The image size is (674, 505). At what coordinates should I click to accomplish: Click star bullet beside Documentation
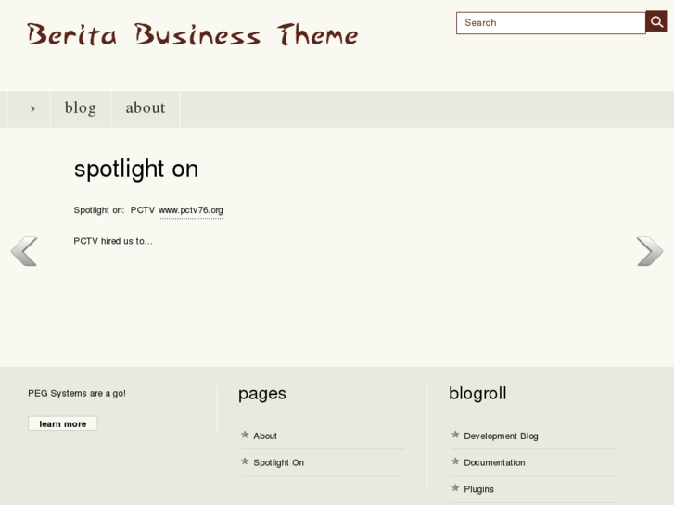[455, 461]
